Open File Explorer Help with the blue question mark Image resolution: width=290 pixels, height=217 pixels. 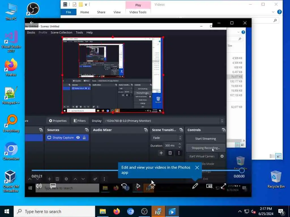coord(279,12)
